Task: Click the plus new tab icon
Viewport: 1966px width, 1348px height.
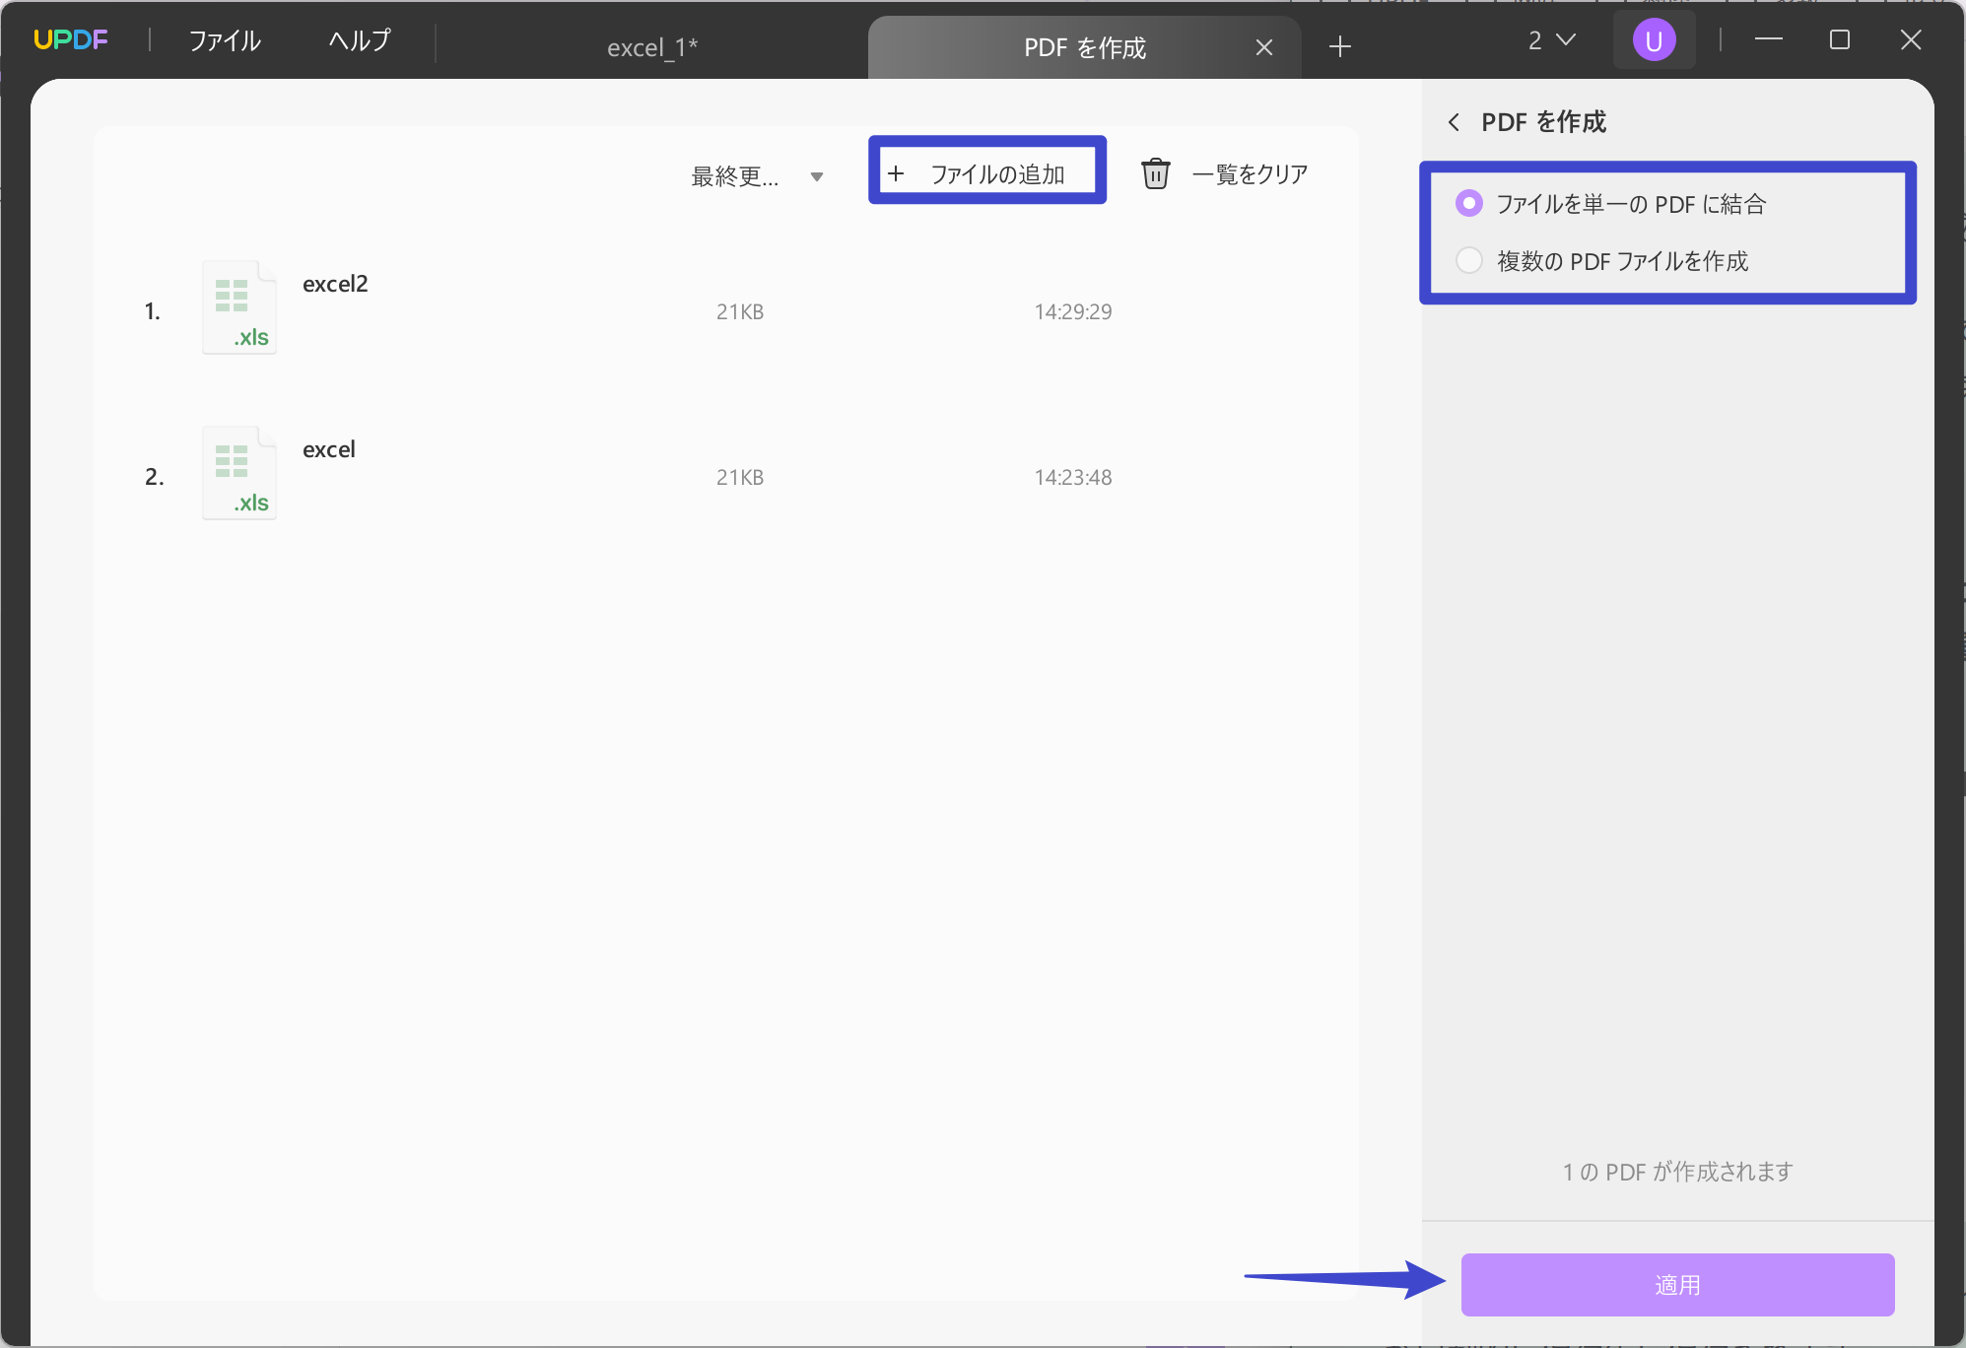Action: point(1339,46)
